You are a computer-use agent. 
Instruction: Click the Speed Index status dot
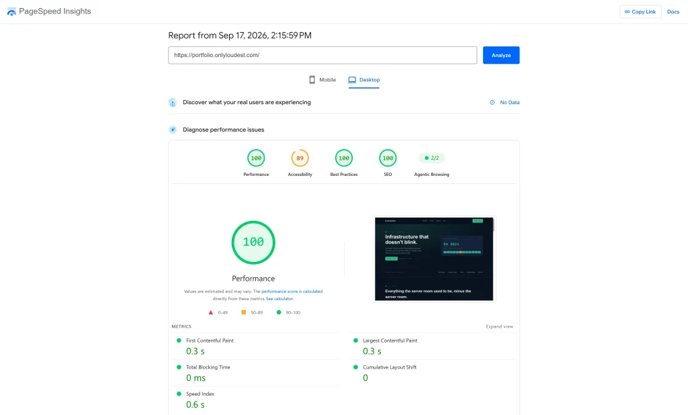[x=179, y=394]
